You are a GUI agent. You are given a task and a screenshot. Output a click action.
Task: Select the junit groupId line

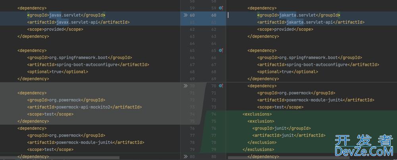(281, 128)
